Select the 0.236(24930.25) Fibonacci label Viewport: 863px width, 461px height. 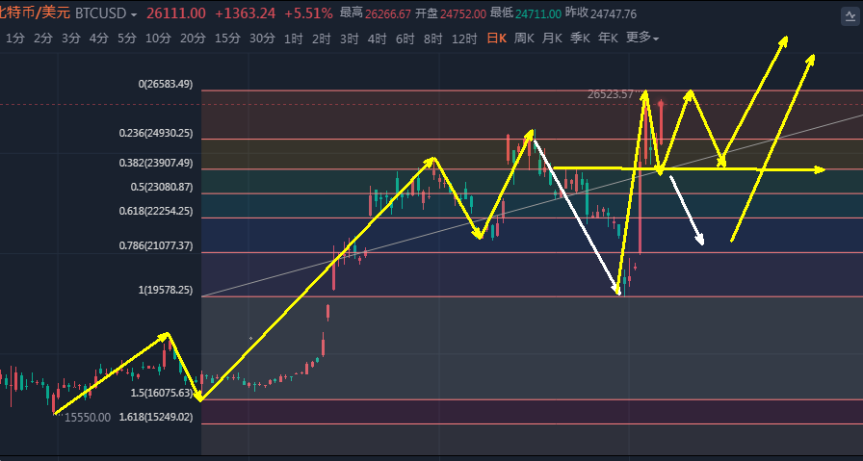point(156,133)
